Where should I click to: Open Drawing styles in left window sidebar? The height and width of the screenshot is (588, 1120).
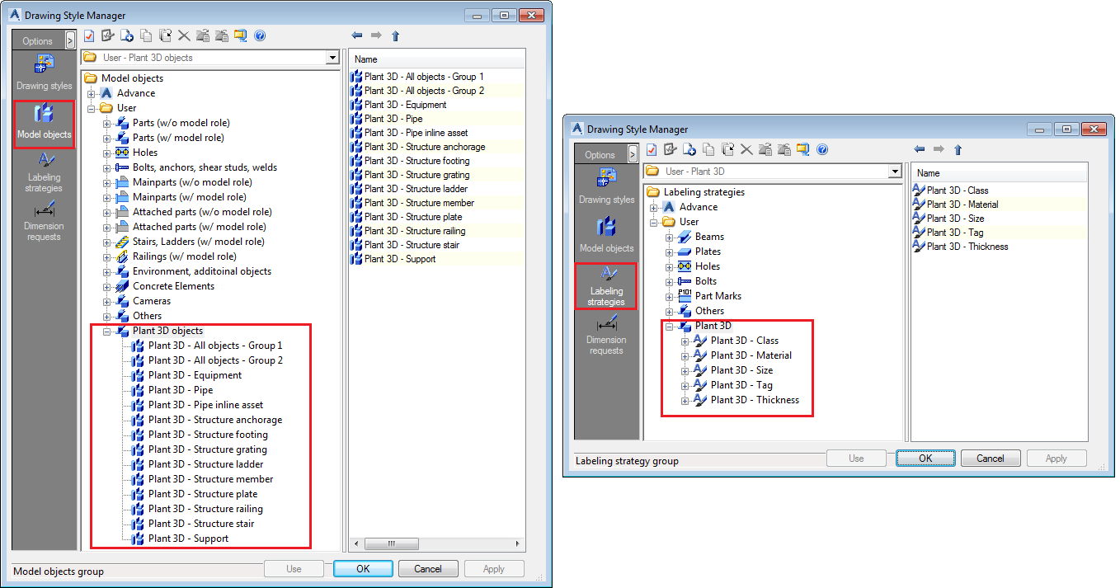tap(44, 73)
